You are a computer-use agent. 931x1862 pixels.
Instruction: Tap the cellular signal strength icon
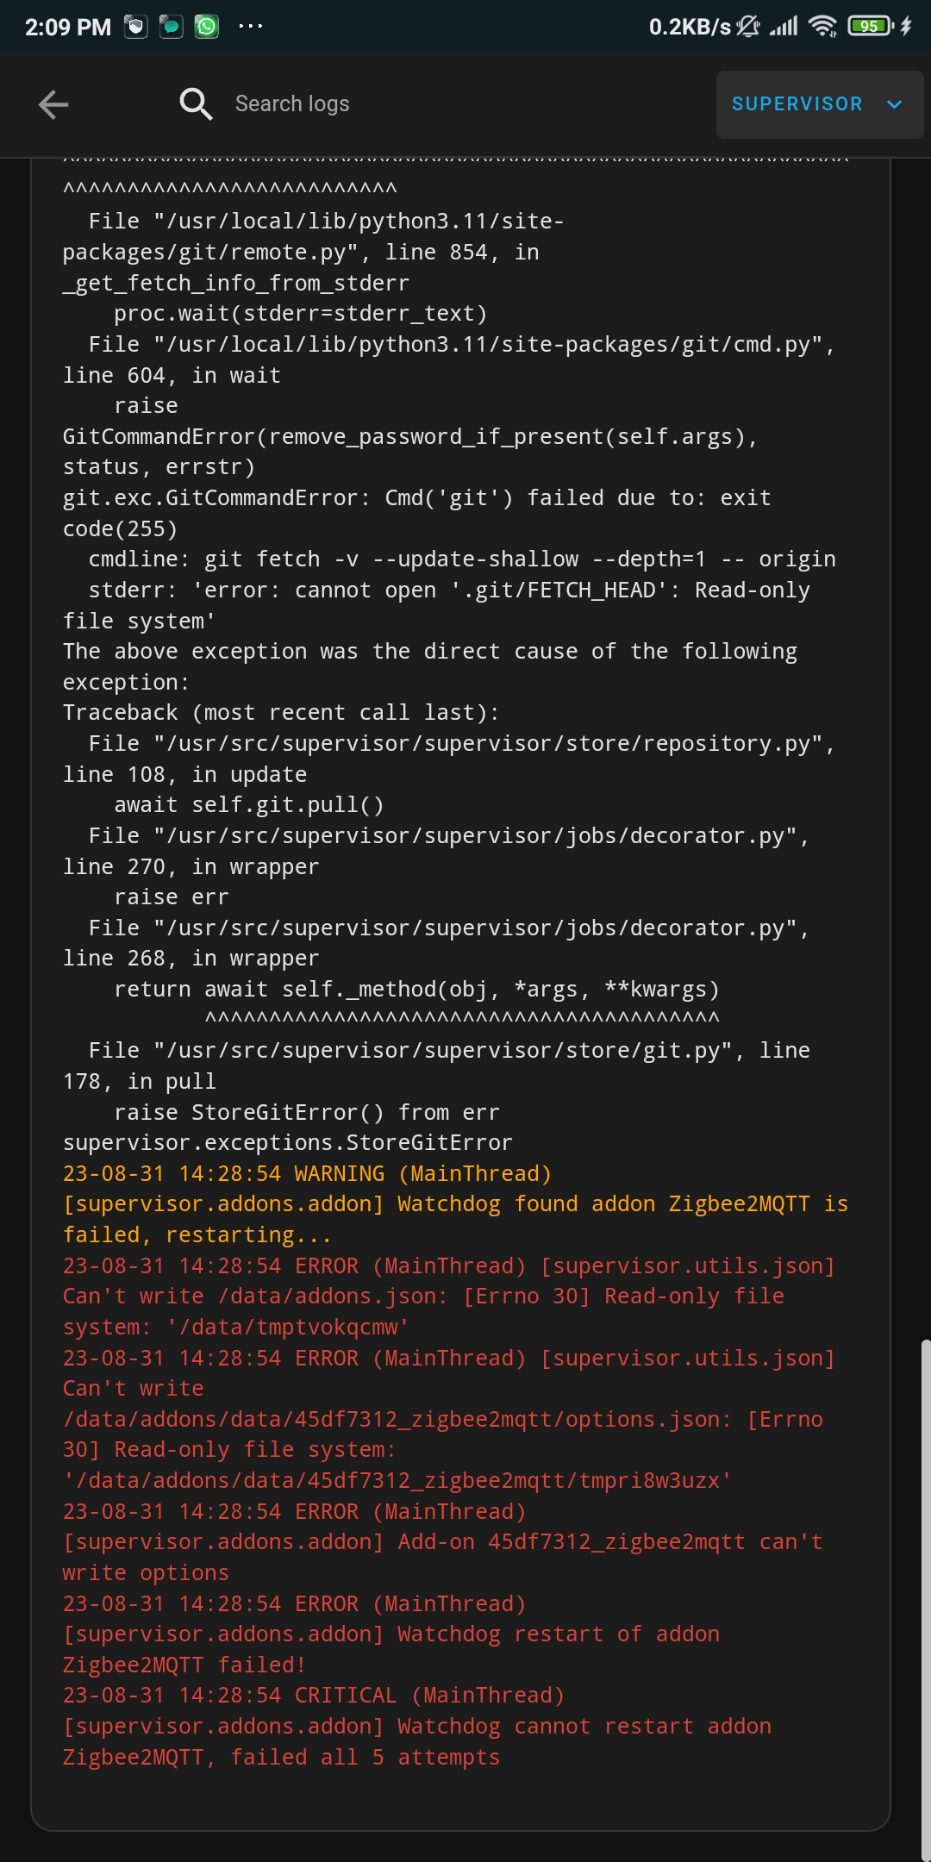pos(783,25)
